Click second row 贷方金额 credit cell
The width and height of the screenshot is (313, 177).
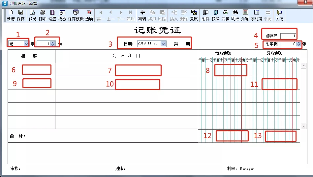click(274, 83)
